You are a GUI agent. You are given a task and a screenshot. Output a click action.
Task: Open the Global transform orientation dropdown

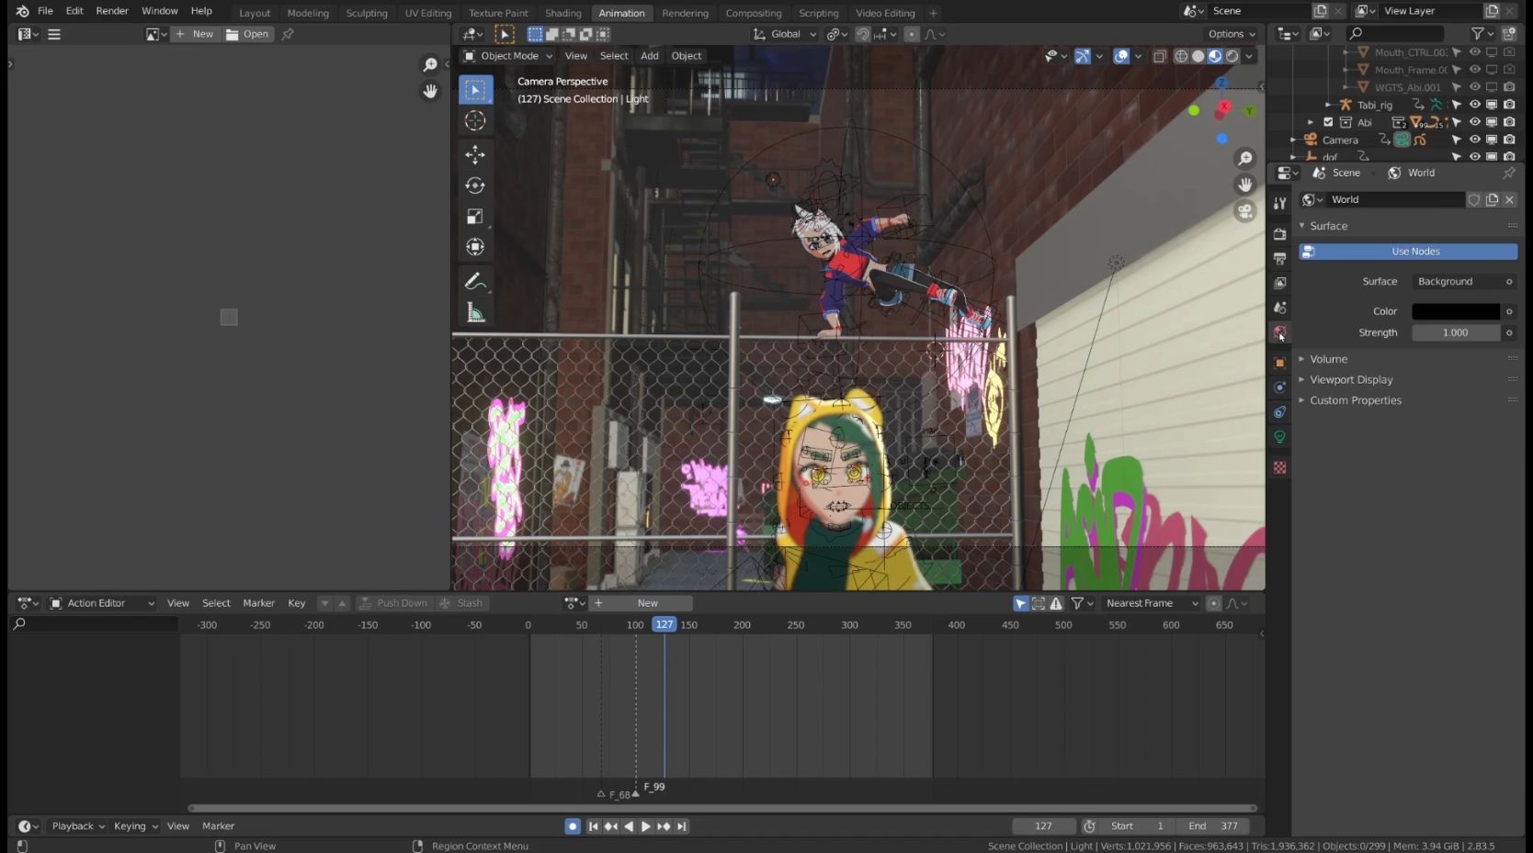pyautogui.click(x=785, y=34)
